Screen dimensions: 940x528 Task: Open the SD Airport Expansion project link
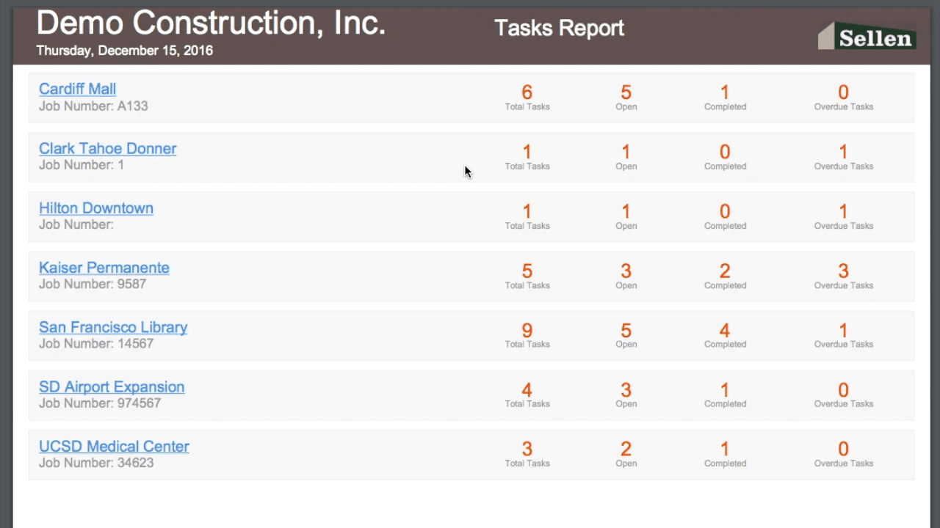(112, 386)
